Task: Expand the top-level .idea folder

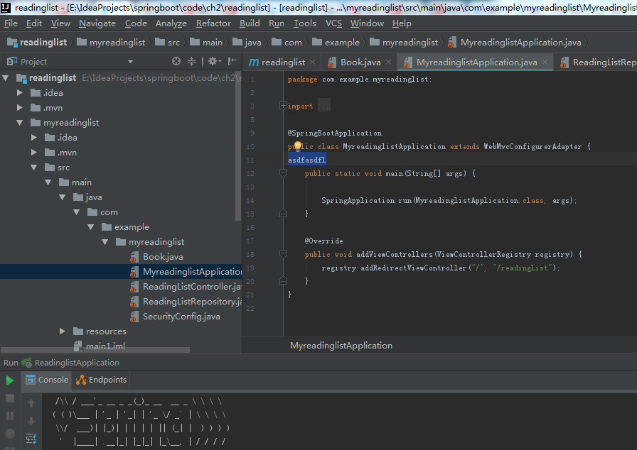Action: (19, 93)
